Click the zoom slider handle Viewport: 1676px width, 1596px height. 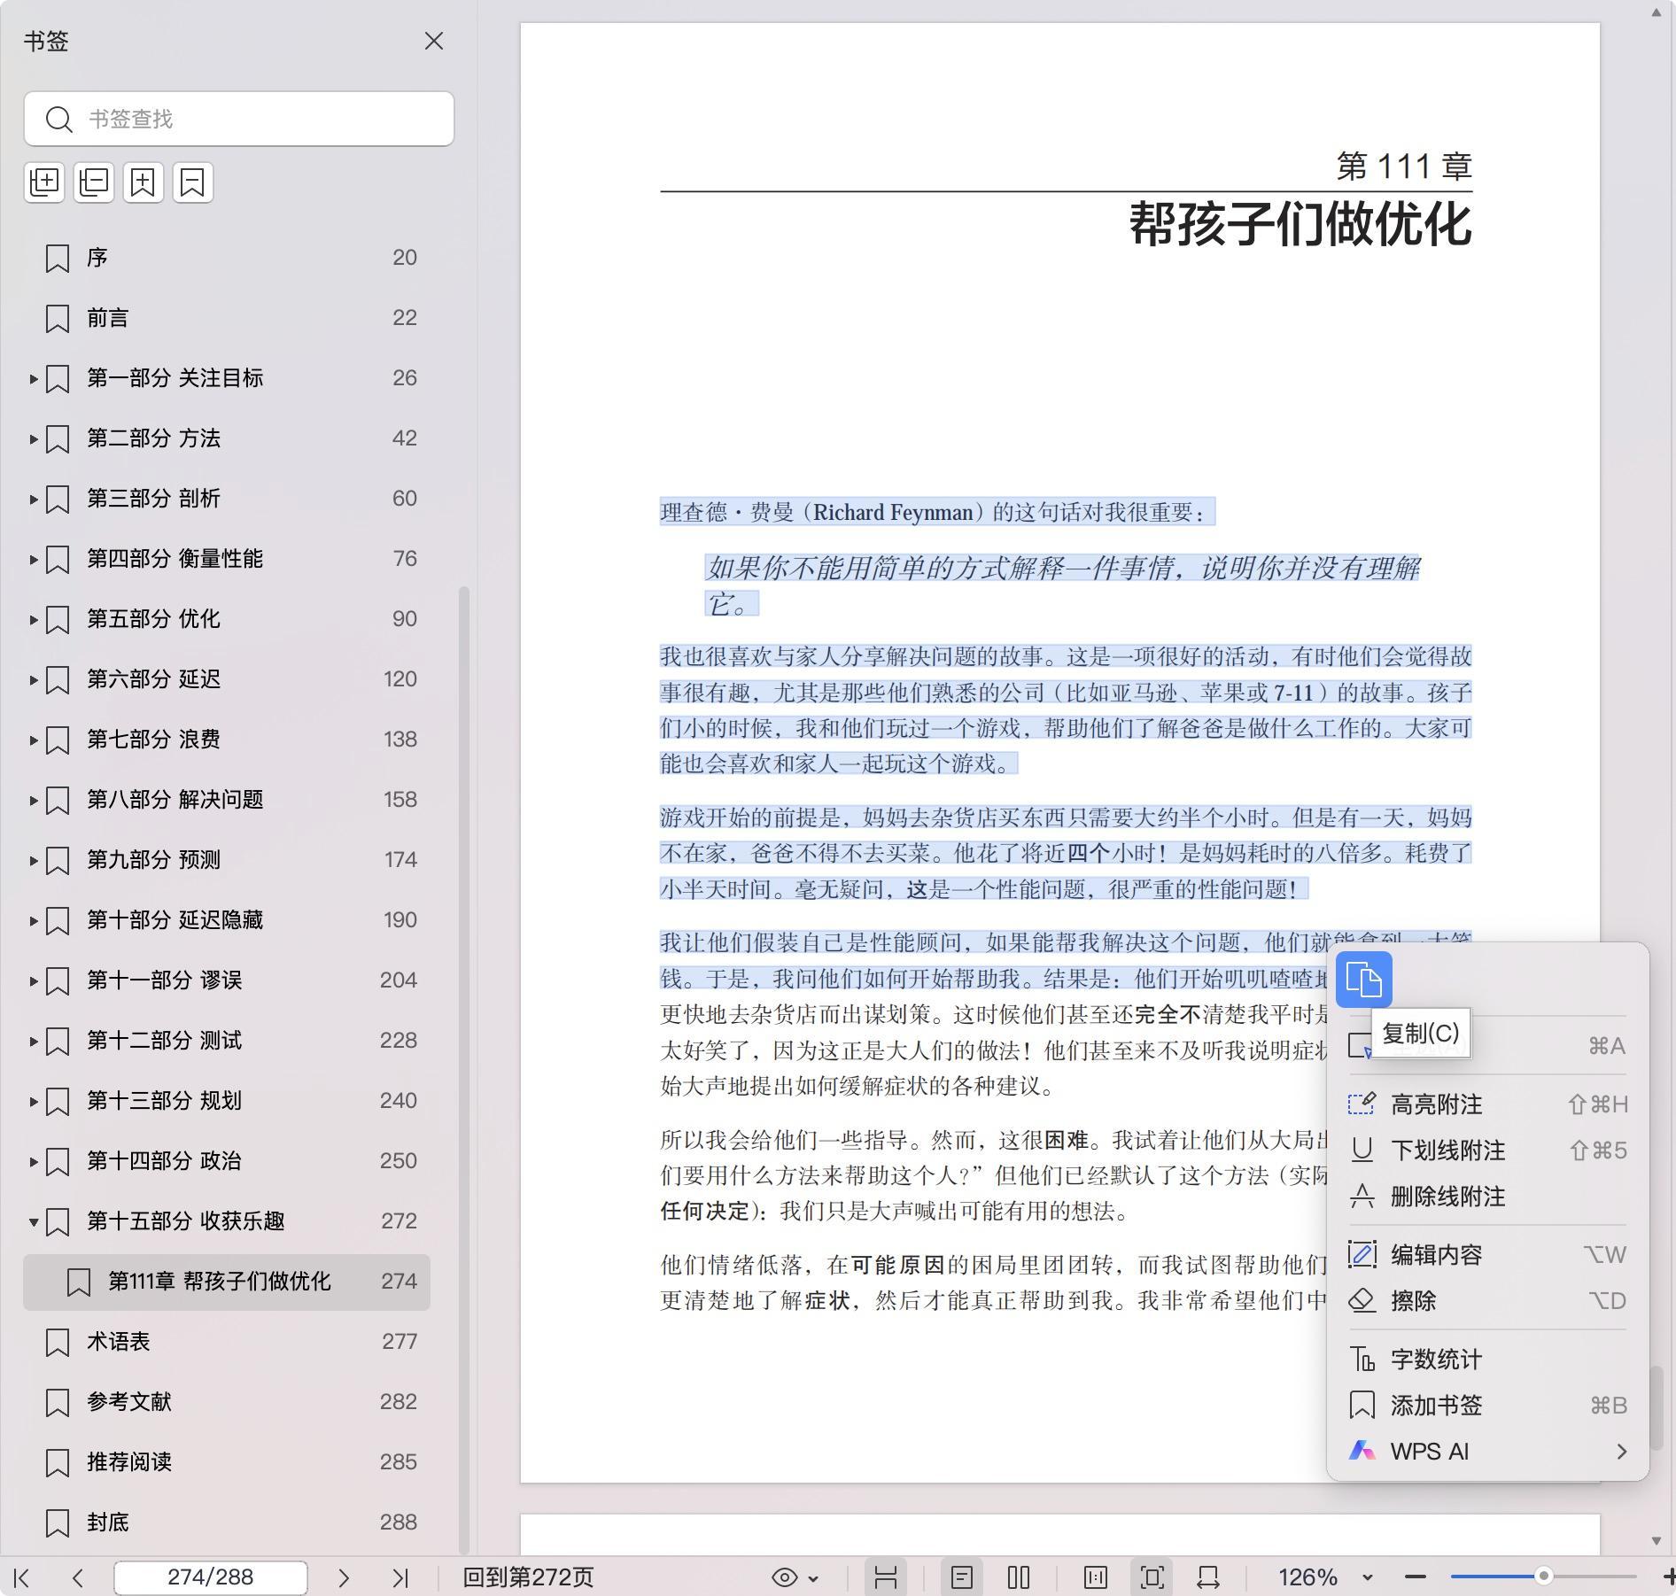tap(1543, 1577)
